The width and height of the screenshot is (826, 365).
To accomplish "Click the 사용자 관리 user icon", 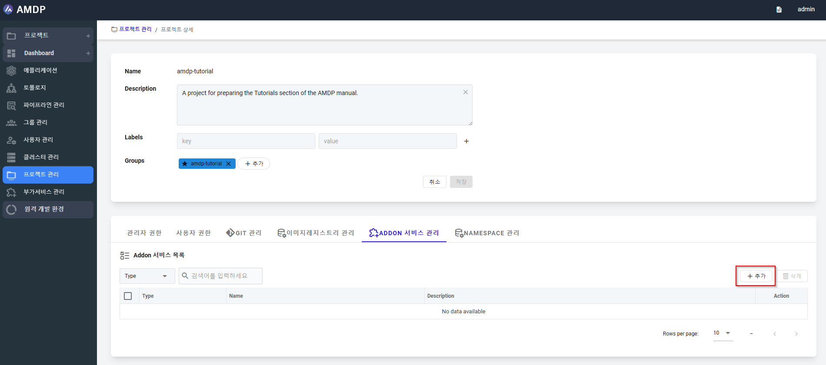I will (x=11, y=140).
